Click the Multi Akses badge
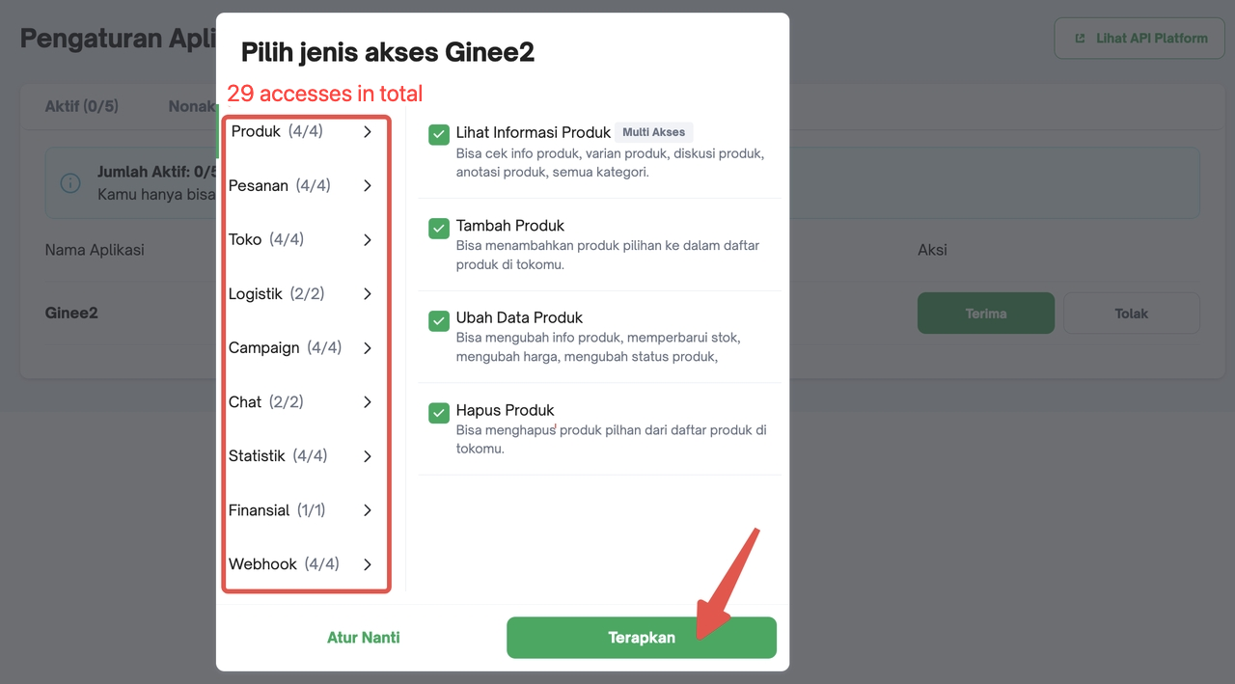This screenshot has width=1235, height=684. 654,132
